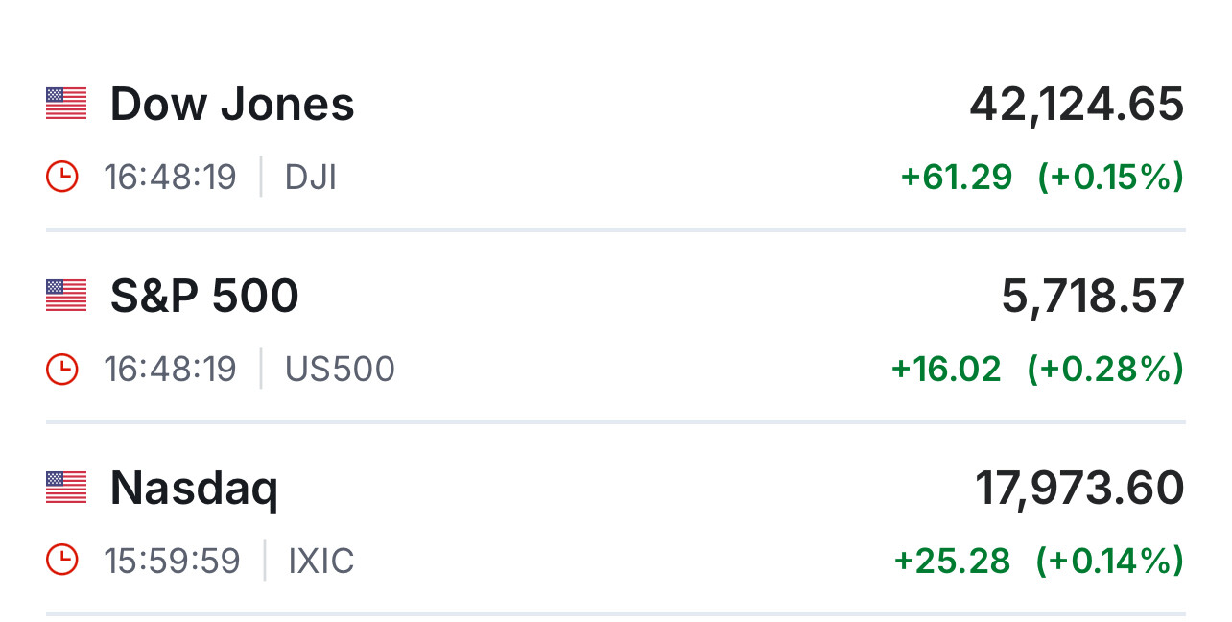Screen dimensions: 1232x622
Task: Click the Dow Jones price 42,124.65
Action: [x=1077, y=104]
